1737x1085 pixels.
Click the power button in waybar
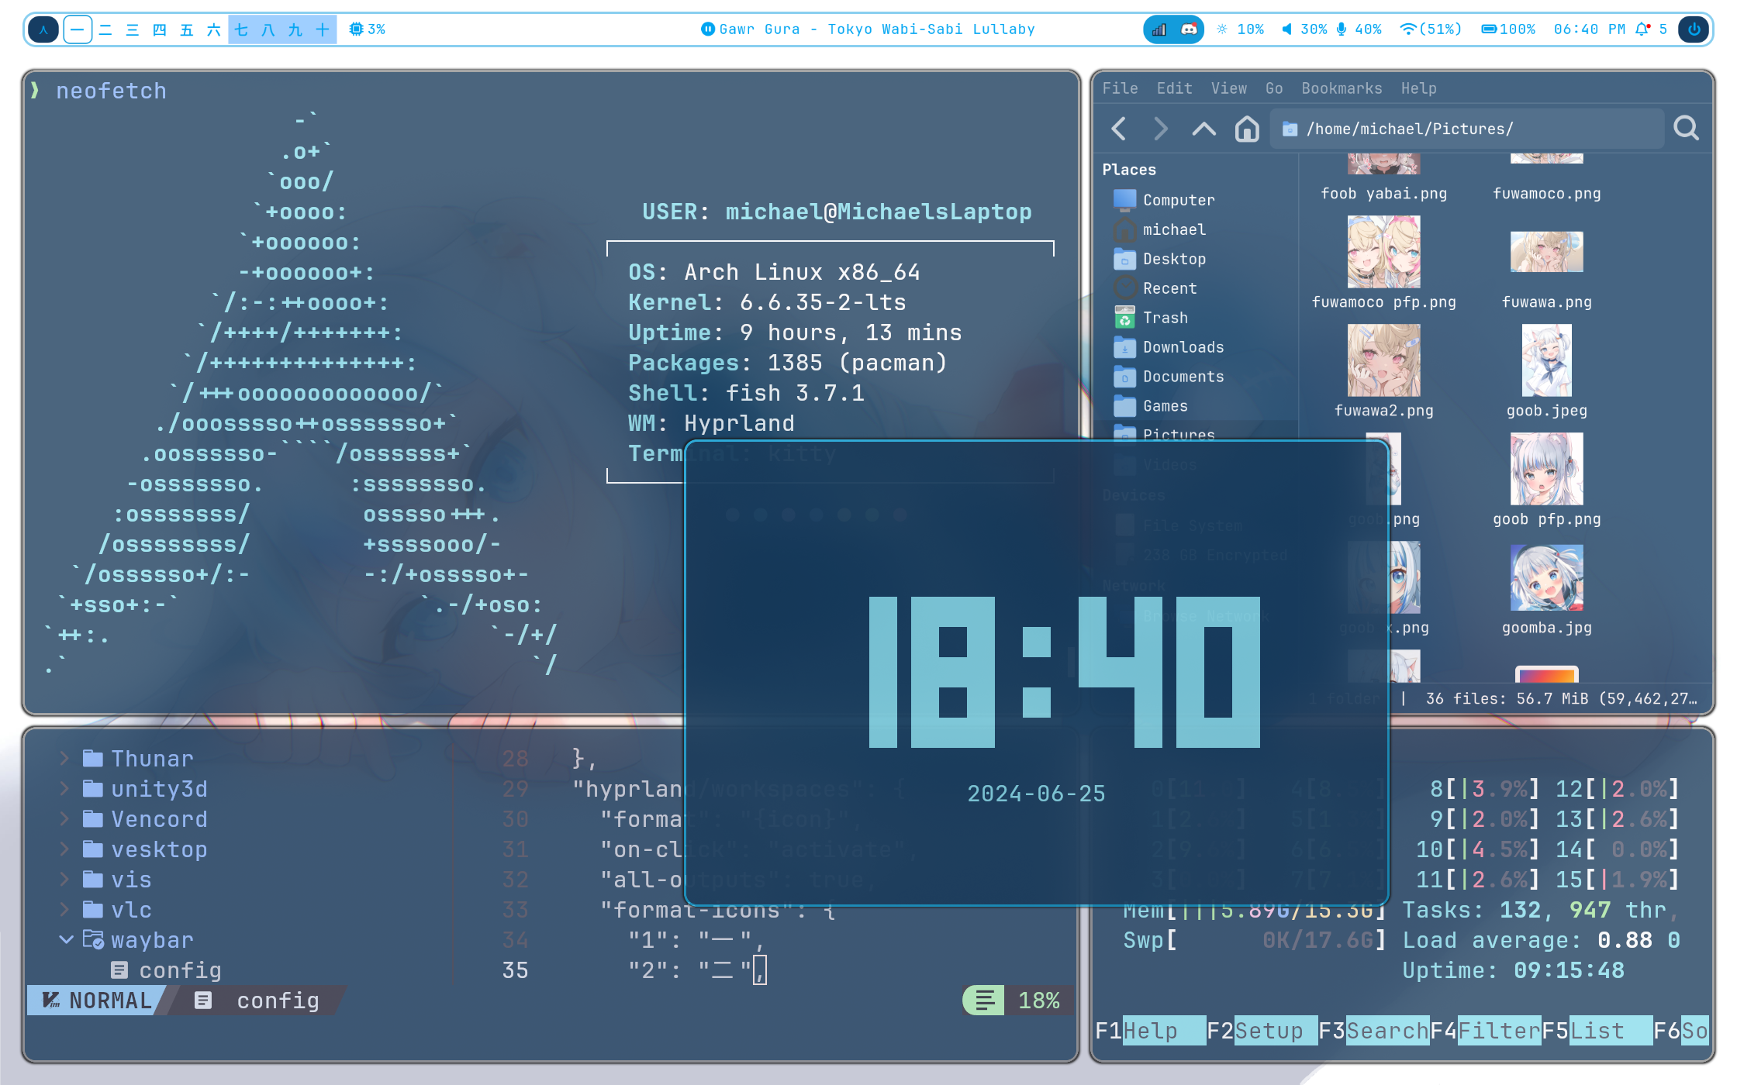pyautogui.click(x=1694, y=29)
